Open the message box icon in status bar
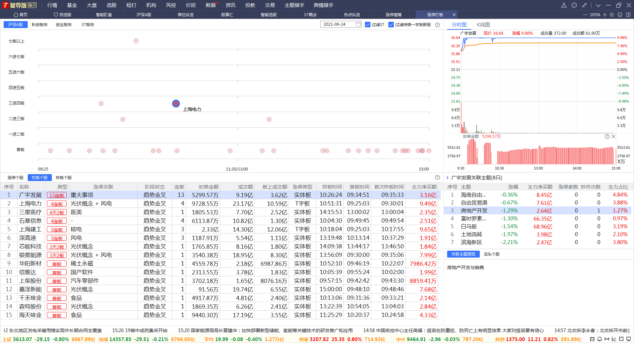This screenshot has width=634, height=343. click(x=621, y=339)
